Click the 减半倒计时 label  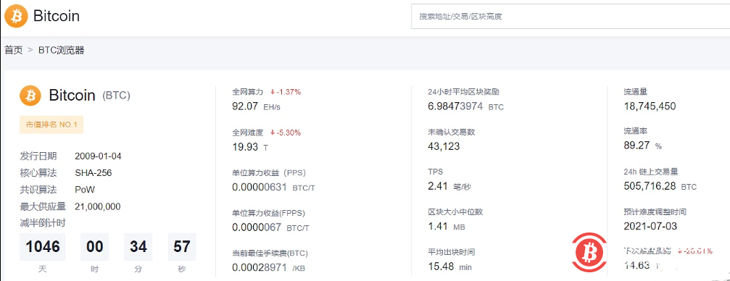(42, 223)
